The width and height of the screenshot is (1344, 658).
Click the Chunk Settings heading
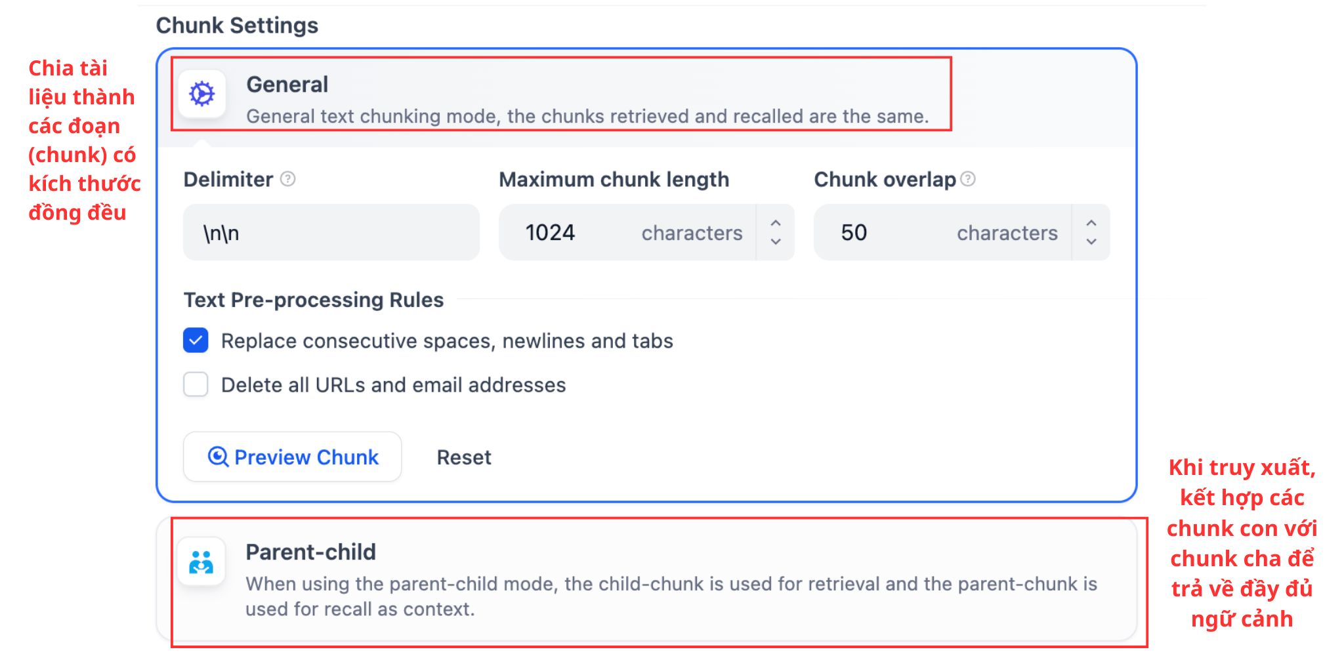click(x=237, y=25)
